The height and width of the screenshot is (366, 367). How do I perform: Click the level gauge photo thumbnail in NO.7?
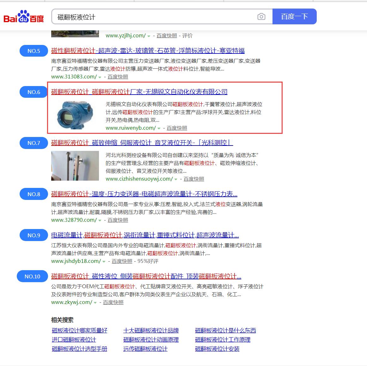pyautogui.click(x=75, y=165)
